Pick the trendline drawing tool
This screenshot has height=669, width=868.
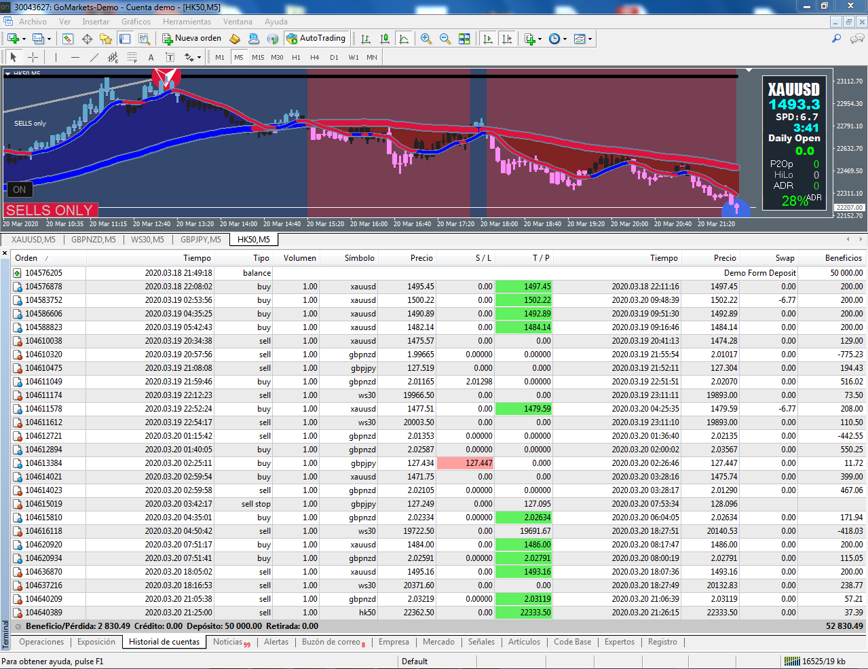pyautogui.click(x=94, y=58)
